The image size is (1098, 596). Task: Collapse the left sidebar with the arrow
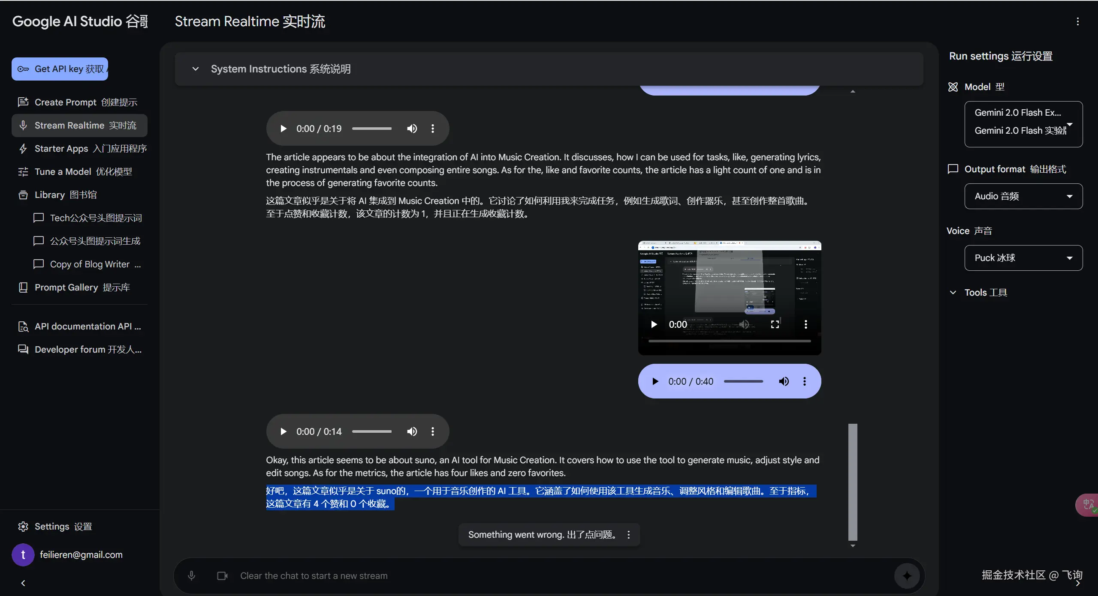[23, 583]
